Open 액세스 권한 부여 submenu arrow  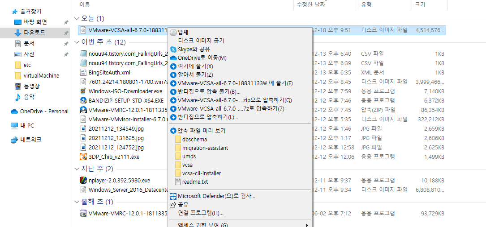[307, 225]
